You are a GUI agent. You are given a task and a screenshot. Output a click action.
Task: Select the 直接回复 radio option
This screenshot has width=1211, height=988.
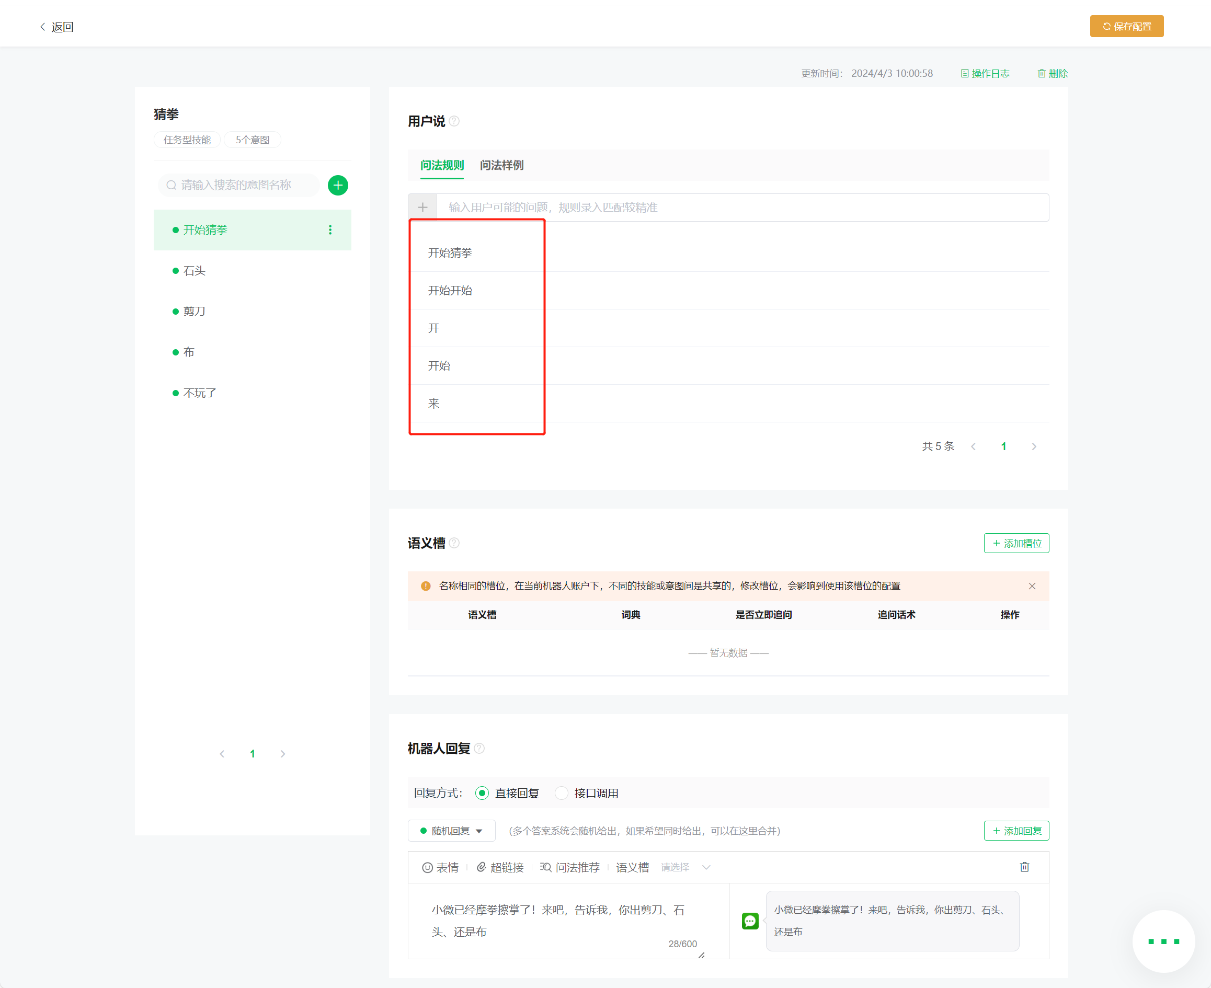pos(482,794)
